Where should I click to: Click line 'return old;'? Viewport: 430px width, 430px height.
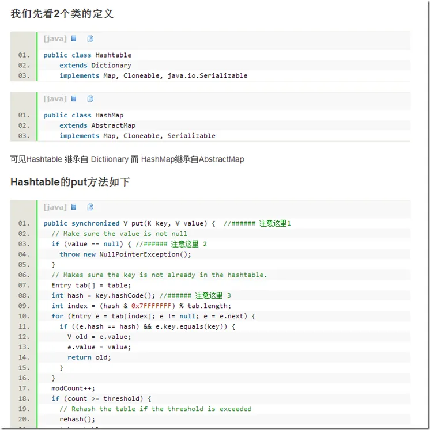coord(89,357)
